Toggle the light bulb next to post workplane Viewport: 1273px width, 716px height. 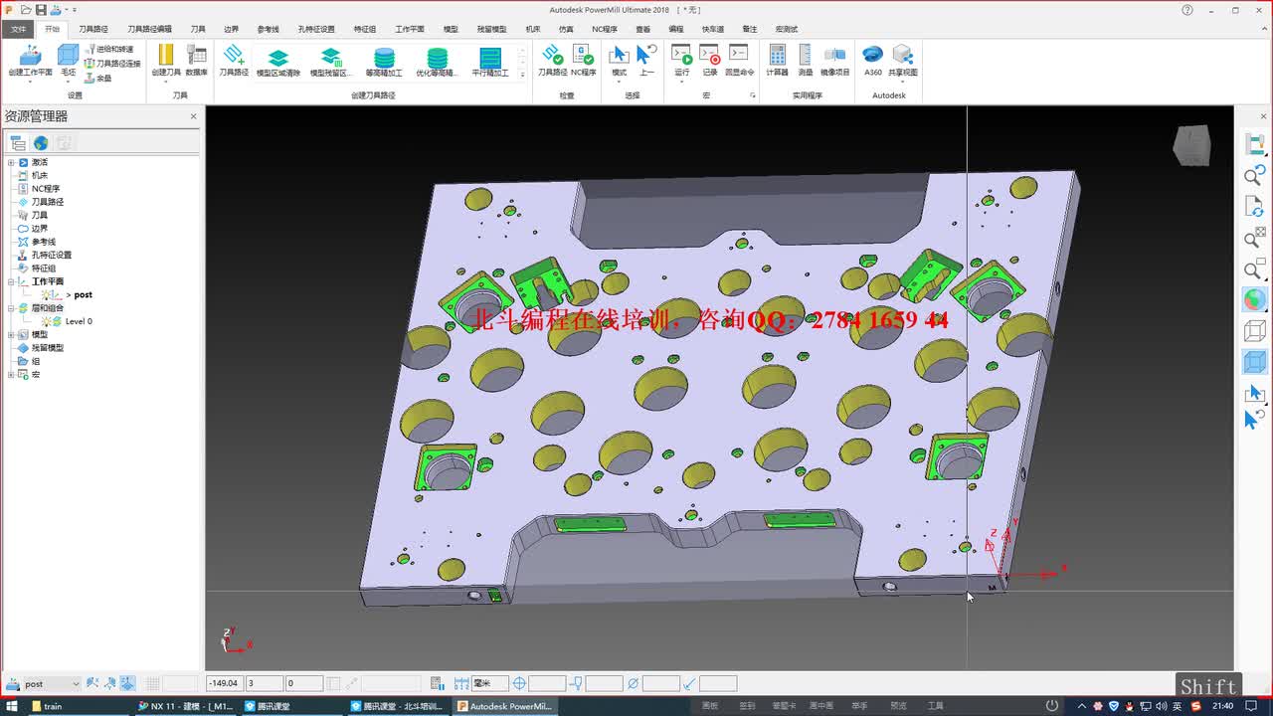coord(46,295)
